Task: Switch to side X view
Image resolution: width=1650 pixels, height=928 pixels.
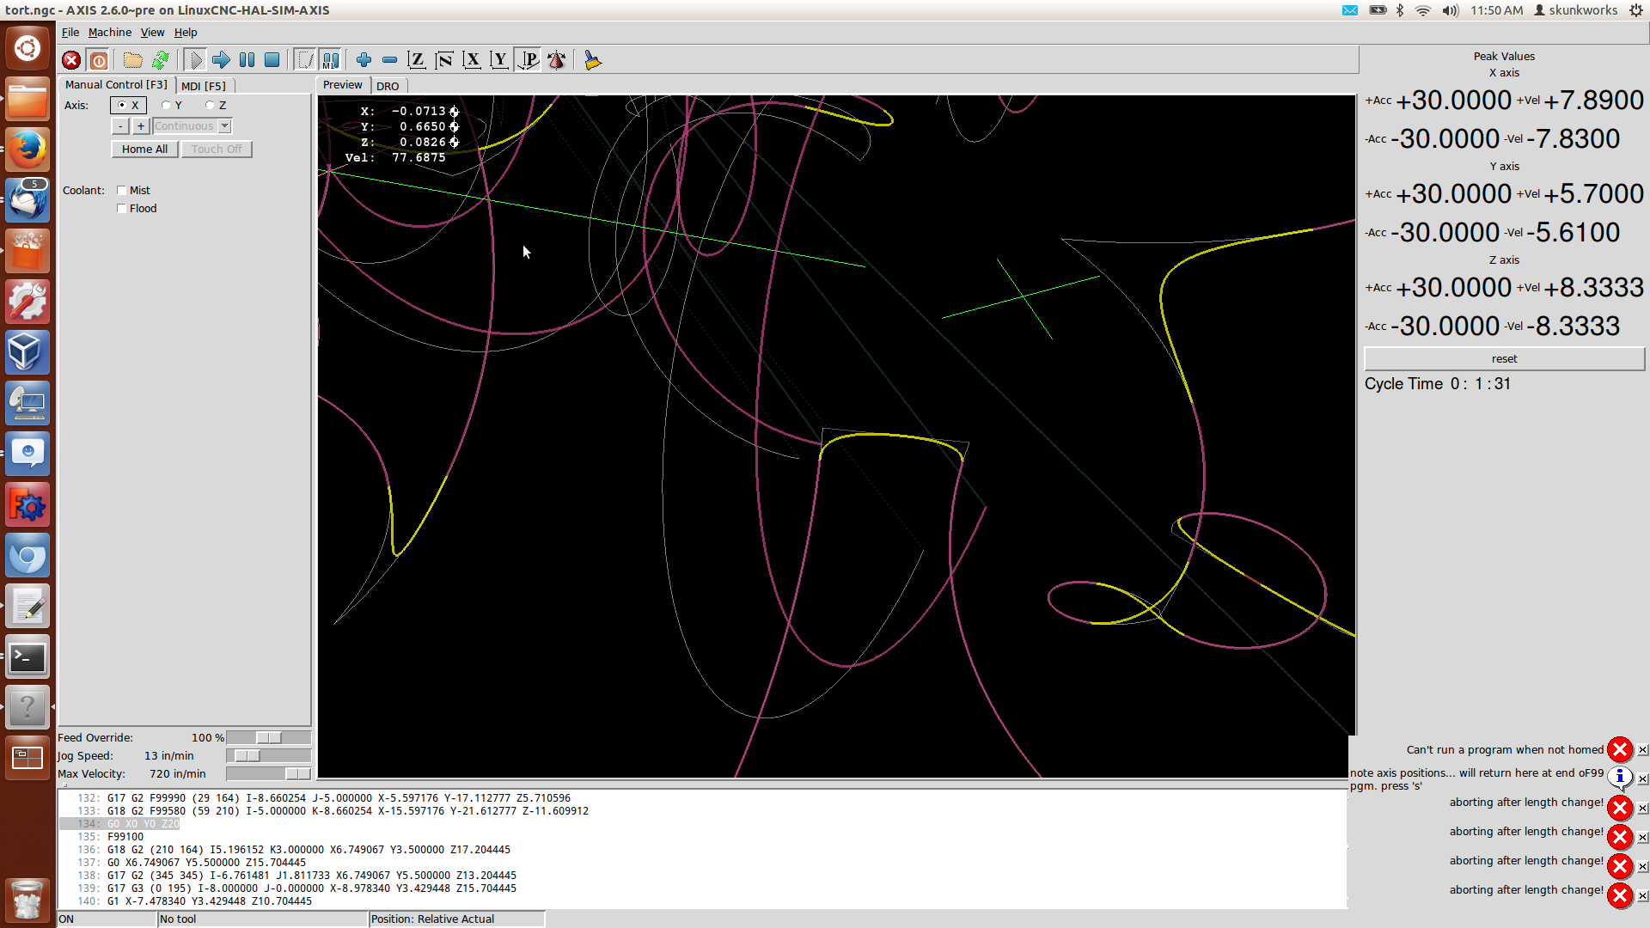Action: (x=472, y=60)
